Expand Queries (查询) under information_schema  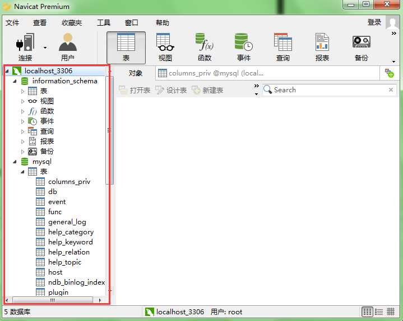point(22,131)
